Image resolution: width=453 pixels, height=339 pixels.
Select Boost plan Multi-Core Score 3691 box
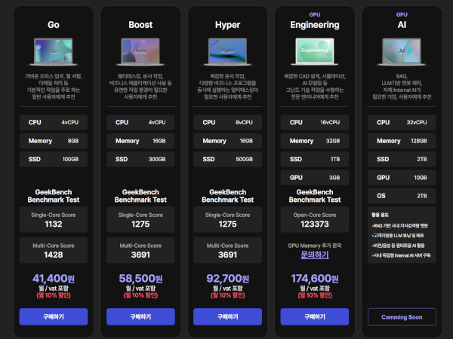click(x=140, y=251)
